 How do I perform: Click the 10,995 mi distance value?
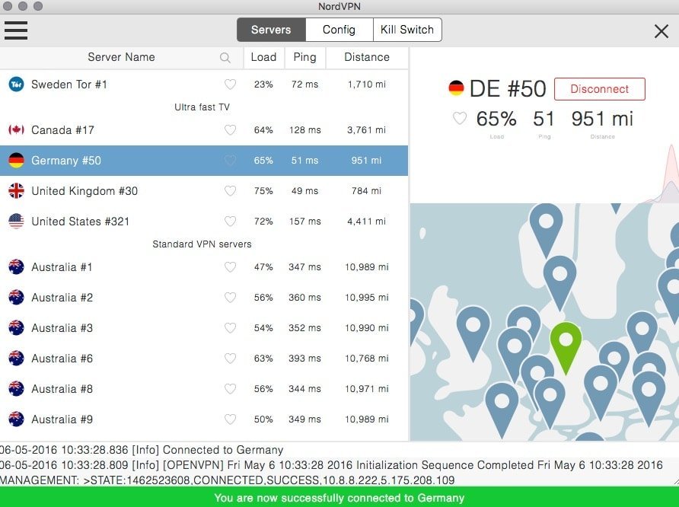click(x=366, y=298)
